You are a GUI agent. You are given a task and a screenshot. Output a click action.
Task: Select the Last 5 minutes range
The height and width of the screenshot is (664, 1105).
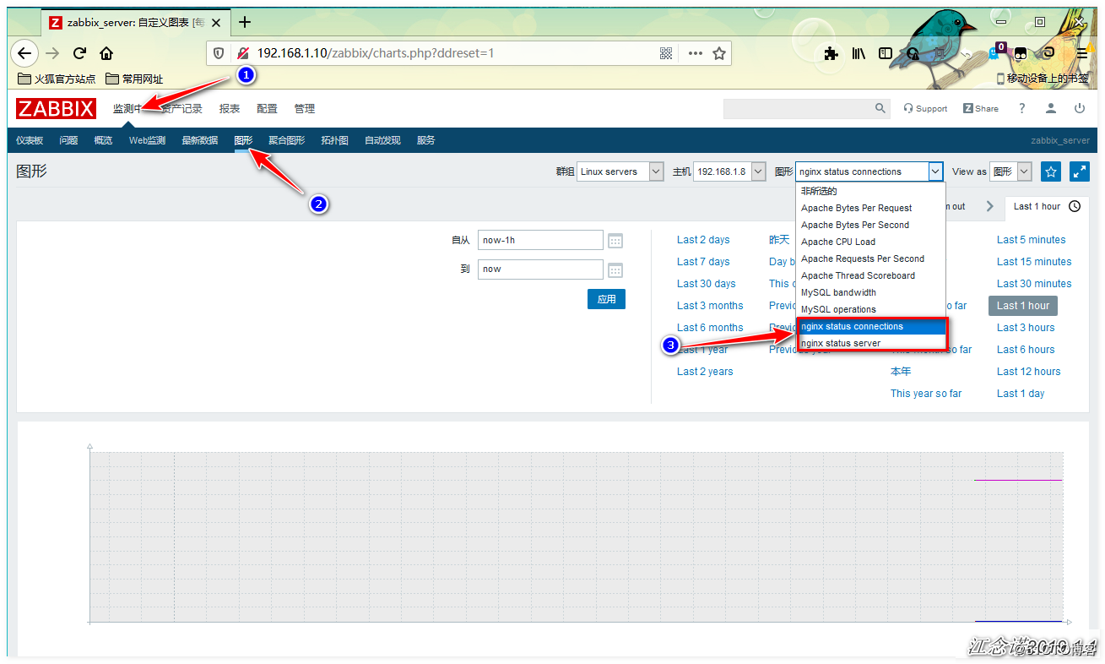tap(1031, 240)
